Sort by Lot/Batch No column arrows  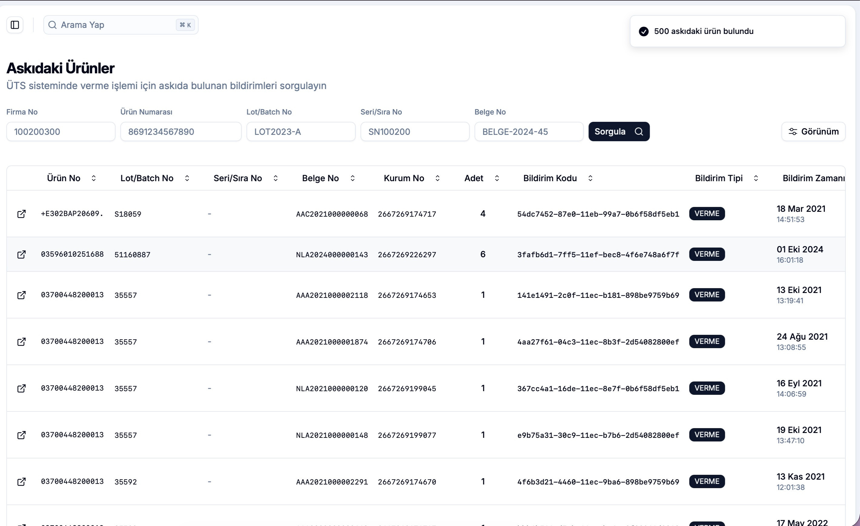187,178
